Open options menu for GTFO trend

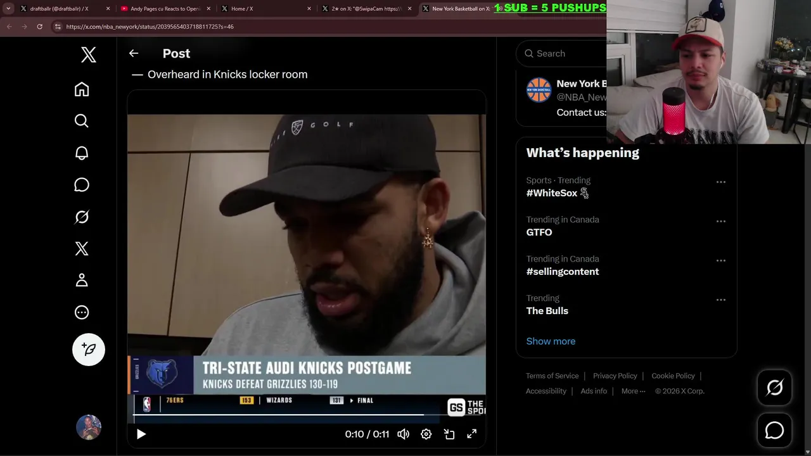[721, 221]
